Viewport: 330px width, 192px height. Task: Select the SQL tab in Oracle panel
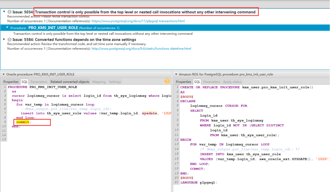point(24,82)
